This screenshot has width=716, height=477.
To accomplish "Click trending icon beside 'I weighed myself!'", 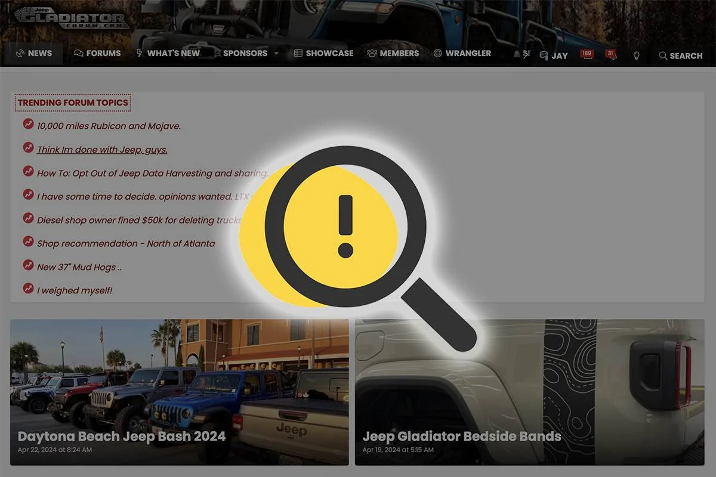I will tap(28, 289).
